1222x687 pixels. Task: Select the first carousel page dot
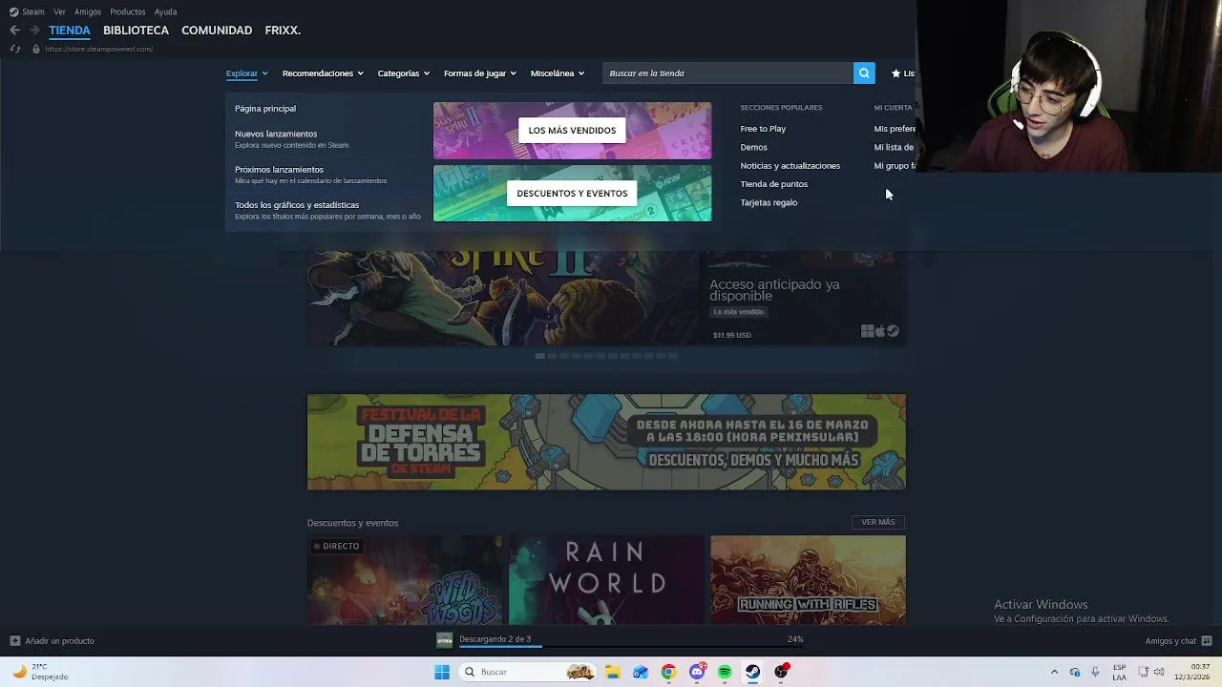tap(540, 356)
